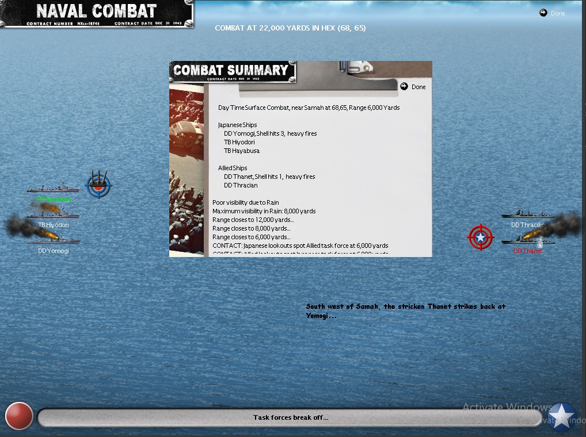The image size is (586, 437).
Task: Click the photo strip in Combat Summary
Action: [187, 170]
